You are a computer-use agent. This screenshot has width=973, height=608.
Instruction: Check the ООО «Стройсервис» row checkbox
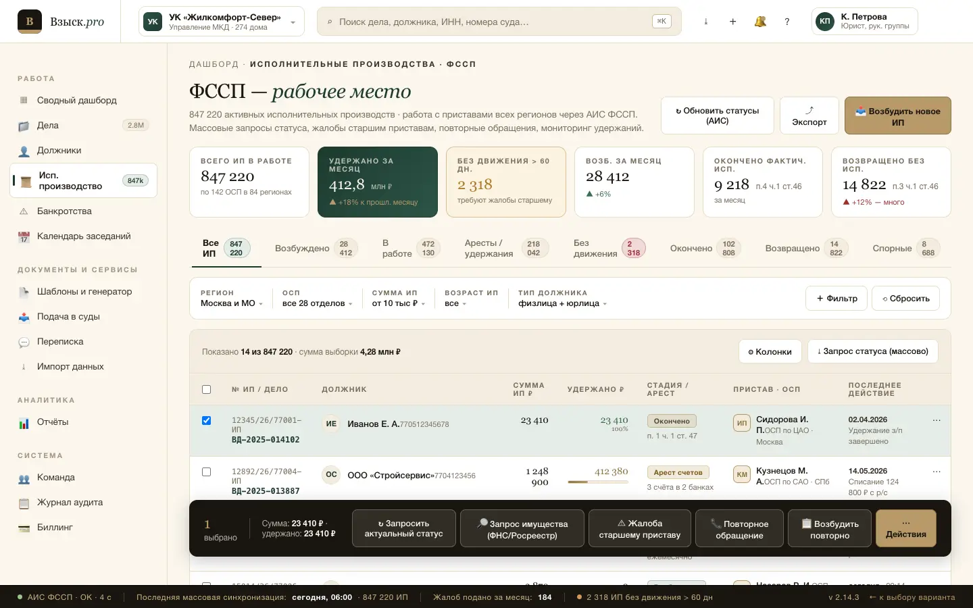(x=207, y=472)
